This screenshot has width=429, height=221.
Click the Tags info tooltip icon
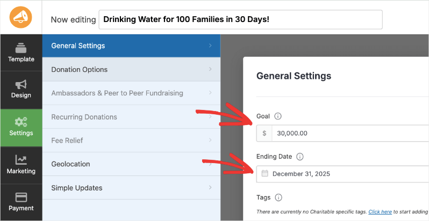[278, 197]
